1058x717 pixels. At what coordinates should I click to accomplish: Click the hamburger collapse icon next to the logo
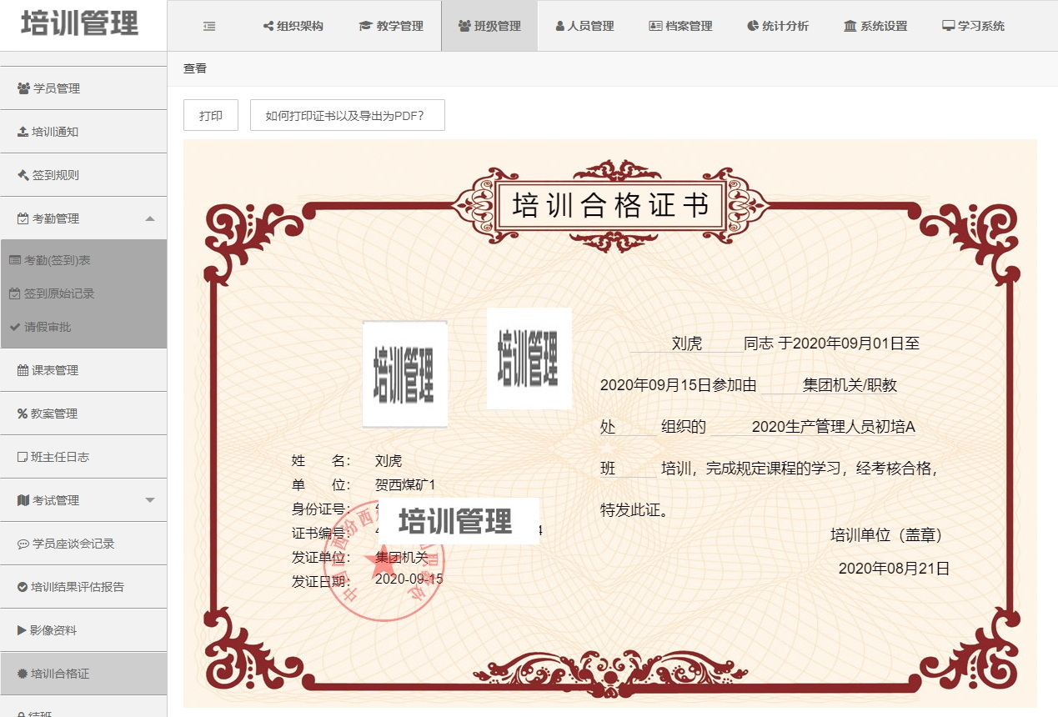207,26
